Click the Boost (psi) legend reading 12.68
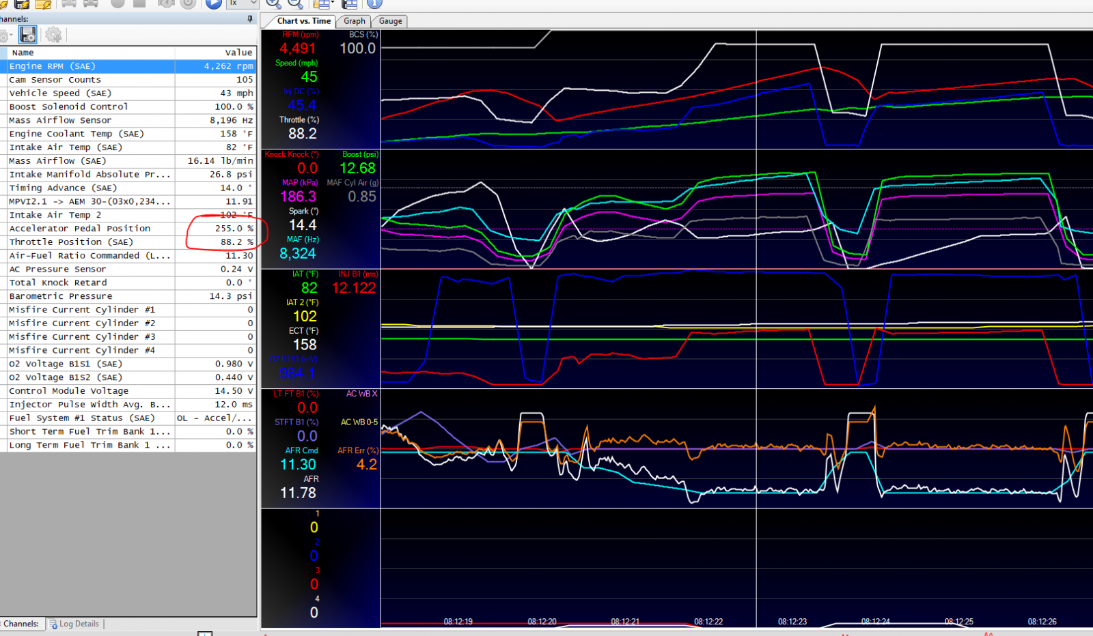Image resolution: width=1093 pixels, height=636 pixels. (x=358, y=168)
